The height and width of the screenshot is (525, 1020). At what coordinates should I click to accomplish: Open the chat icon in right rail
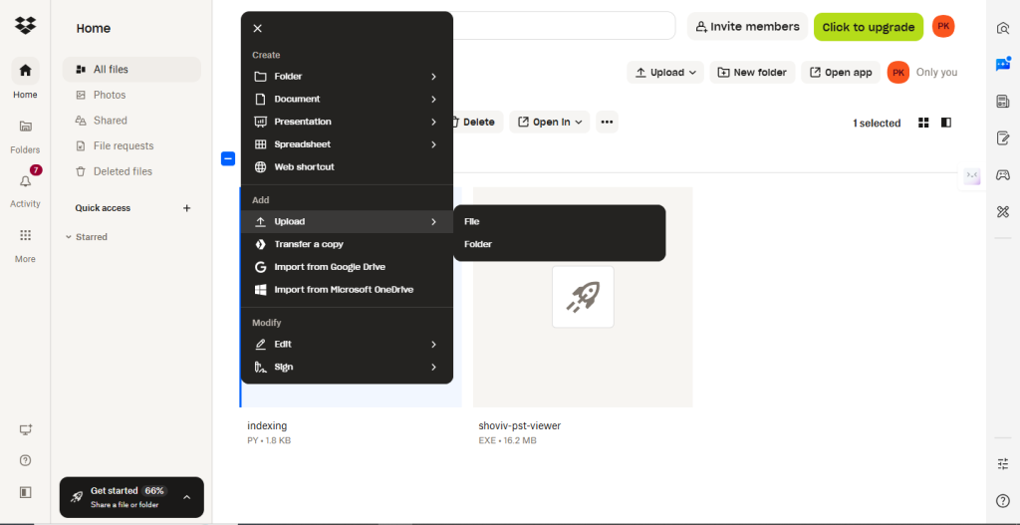click(x=1003, y=65)
